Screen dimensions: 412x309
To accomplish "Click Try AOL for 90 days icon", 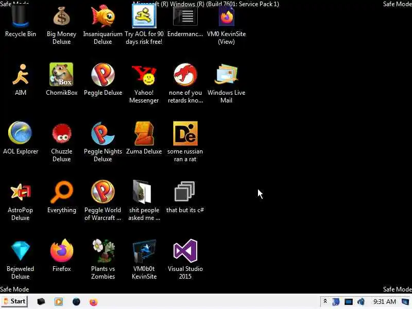I will [x=144, y=16].
